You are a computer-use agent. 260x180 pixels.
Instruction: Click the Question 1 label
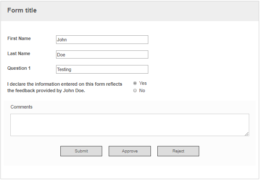19,68
